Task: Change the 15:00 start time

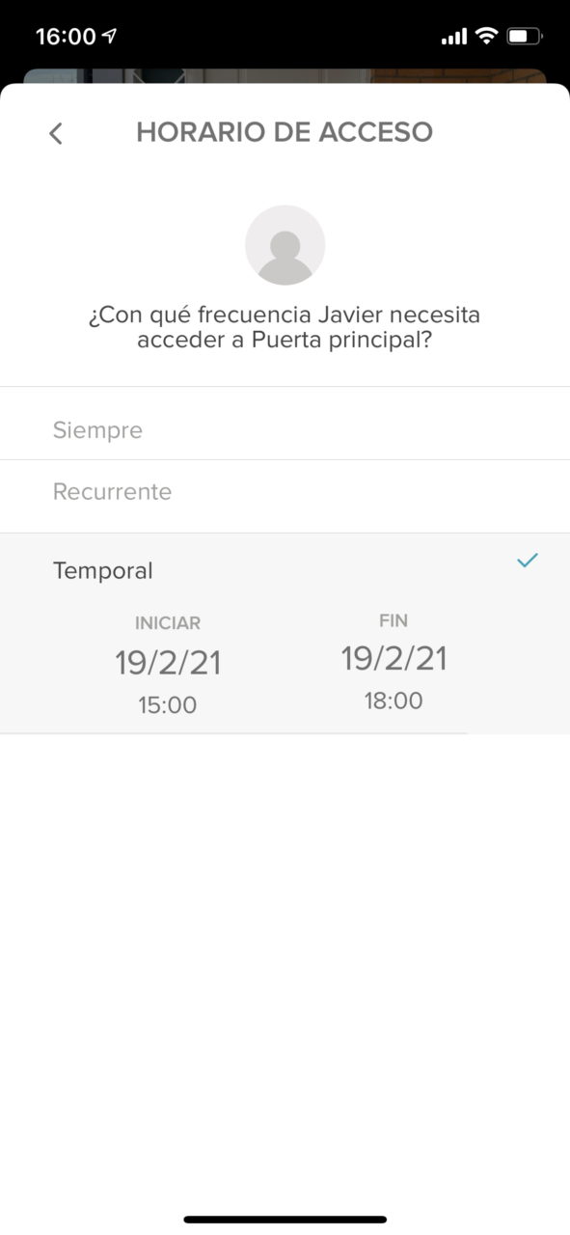Action: 167,705
